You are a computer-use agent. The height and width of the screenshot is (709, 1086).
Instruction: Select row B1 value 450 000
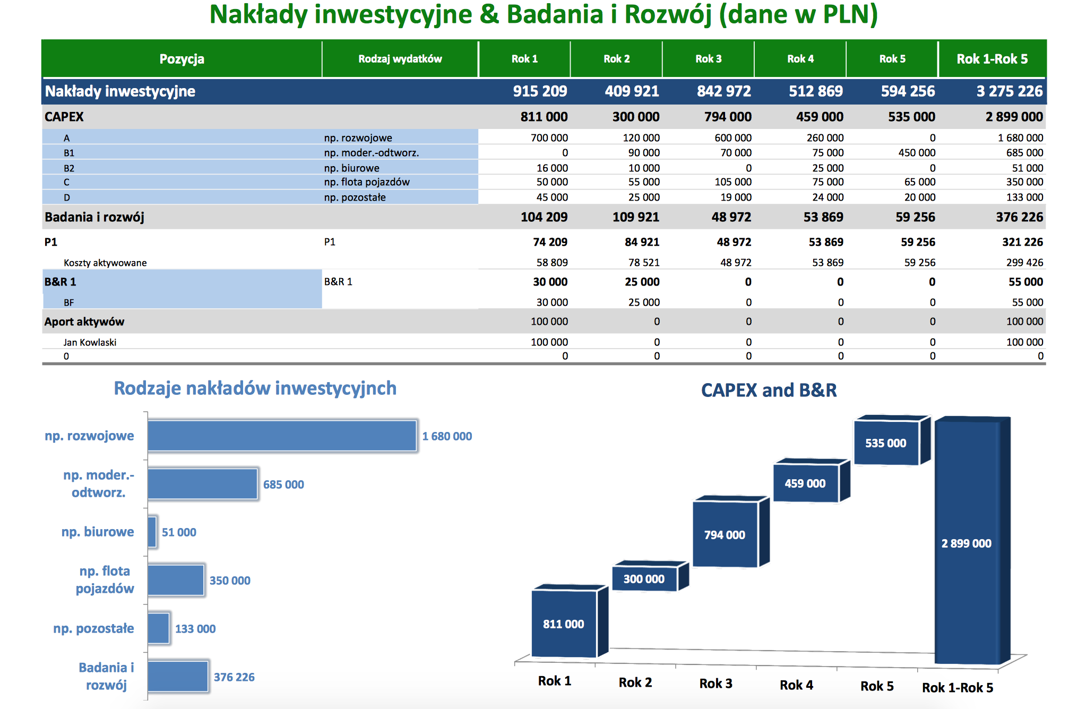click(x=917, y=153)
